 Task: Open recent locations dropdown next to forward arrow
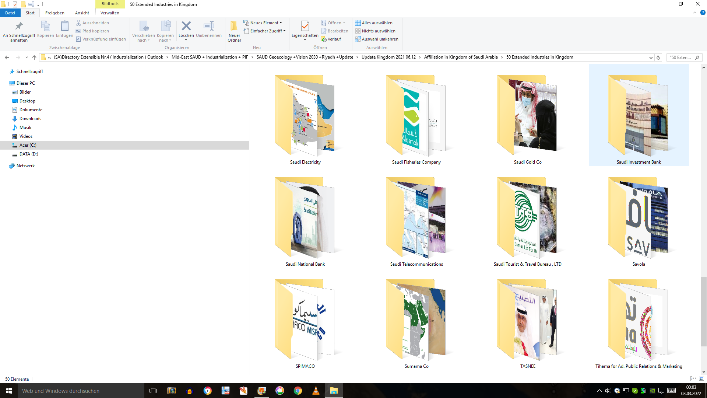tap(27, 57)
